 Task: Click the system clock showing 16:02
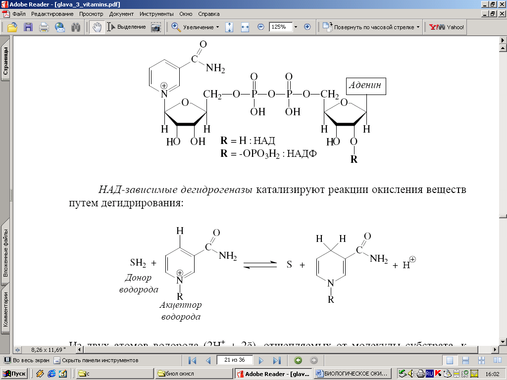(492, 374)
